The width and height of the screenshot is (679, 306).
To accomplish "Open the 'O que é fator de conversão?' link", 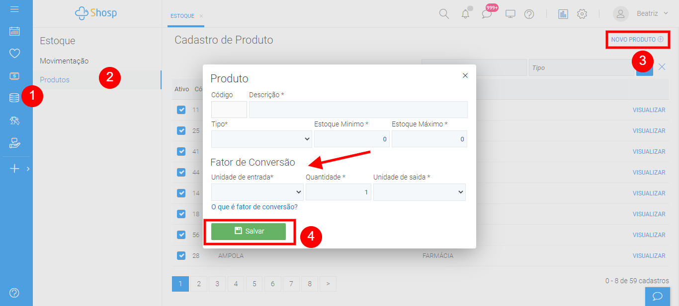I will (x=255, y=207).
